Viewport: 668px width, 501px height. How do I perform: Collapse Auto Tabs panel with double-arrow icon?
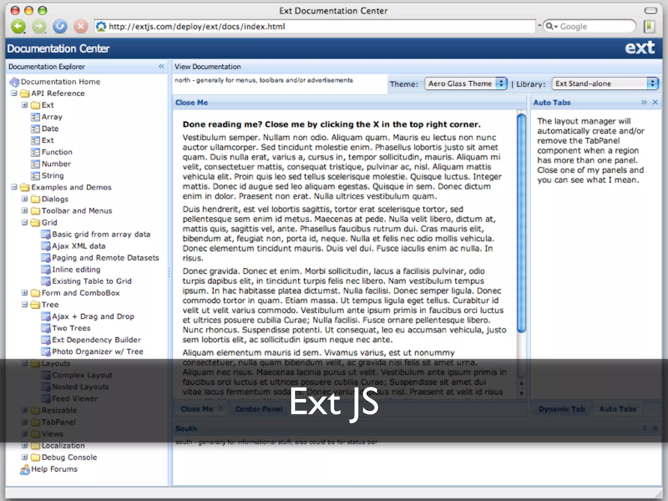click(644, 102)
